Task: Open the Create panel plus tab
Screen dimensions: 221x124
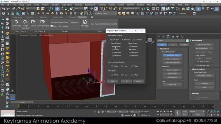Action: tap(159, 37)
